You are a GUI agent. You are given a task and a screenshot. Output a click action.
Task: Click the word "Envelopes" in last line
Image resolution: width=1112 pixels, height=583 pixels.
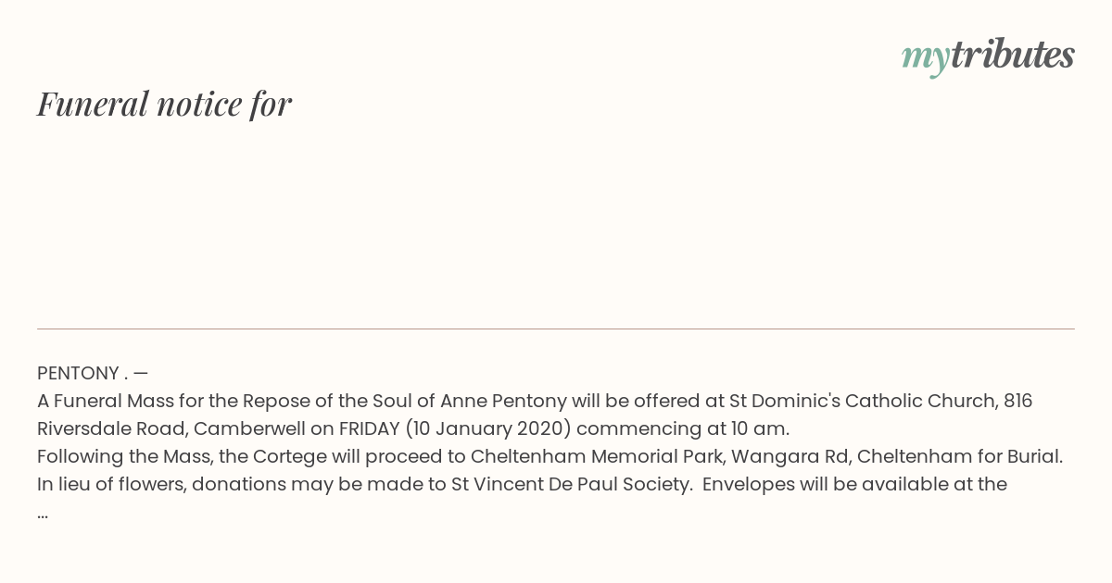[x=751, y=484]
